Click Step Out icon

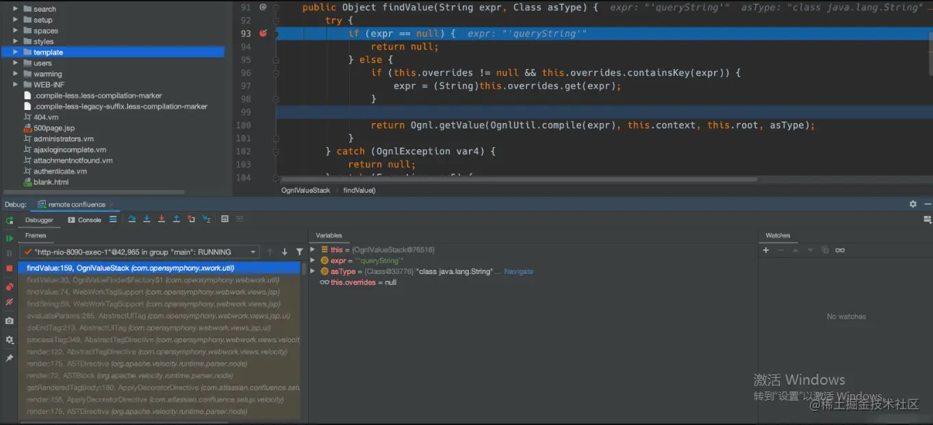(x=177, y=219)
